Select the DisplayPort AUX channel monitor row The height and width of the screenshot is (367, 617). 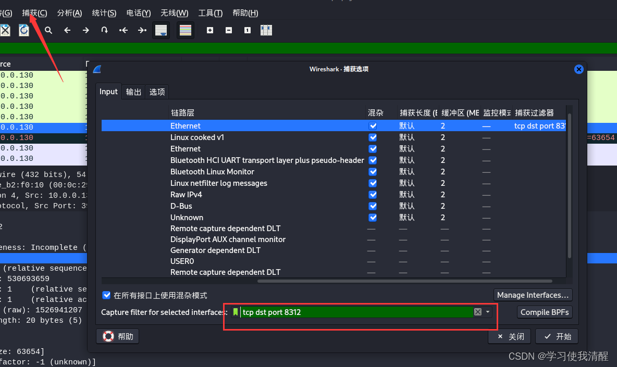[334, 239]
